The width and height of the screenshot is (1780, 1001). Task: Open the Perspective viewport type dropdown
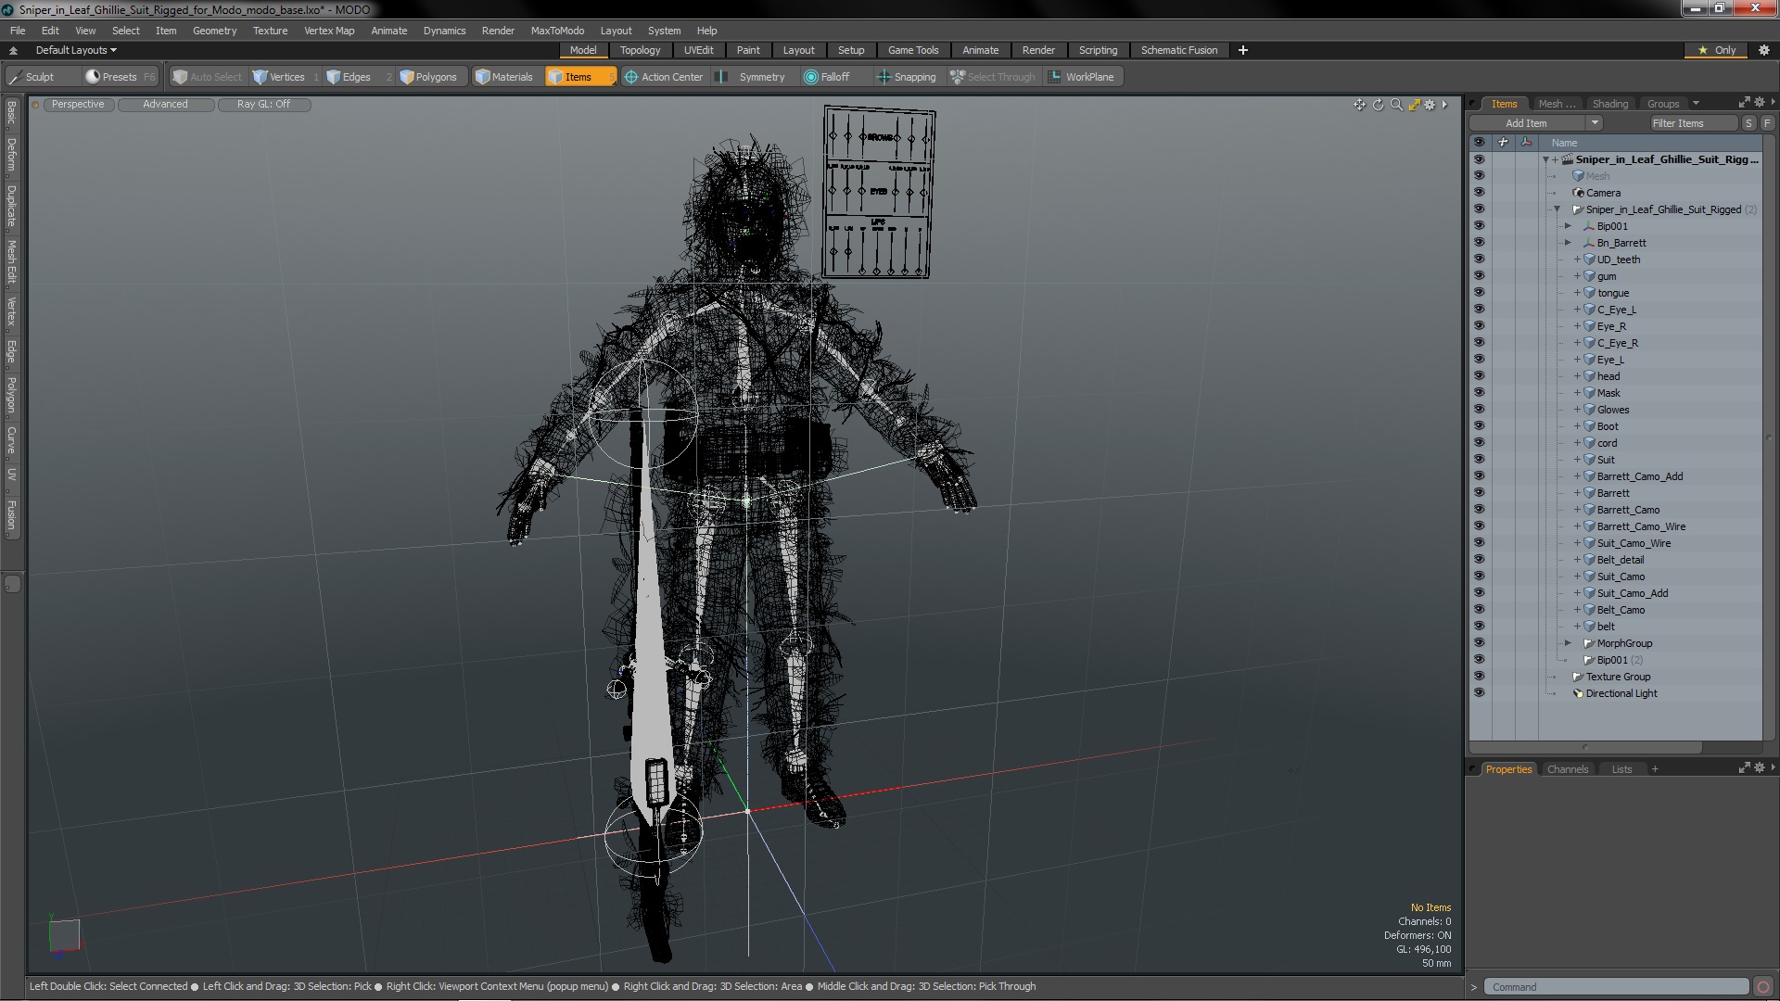(x=79, y=105)
